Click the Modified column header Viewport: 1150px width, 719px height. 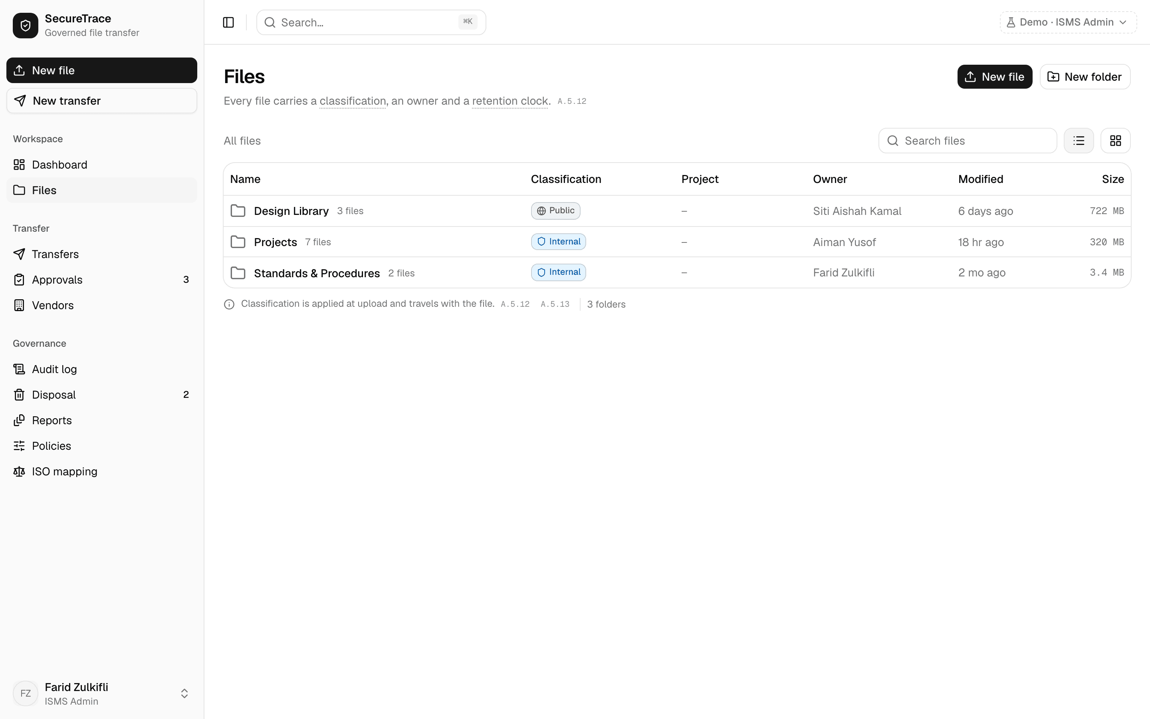pos(980,179)
